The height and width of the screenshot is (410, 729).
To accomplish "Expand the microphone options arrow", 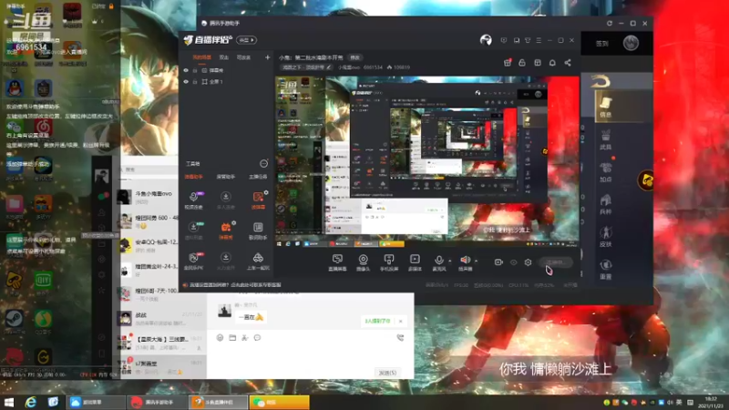I will point(449,261).
